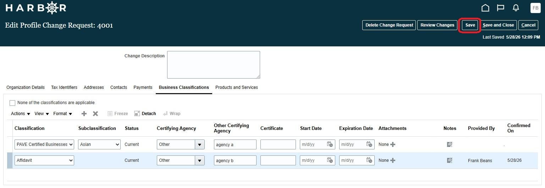Image resolution: width=545 pixels, height=188 pixels.
Task: Switch to Contacts tab
Action: (x=119, y=87)
